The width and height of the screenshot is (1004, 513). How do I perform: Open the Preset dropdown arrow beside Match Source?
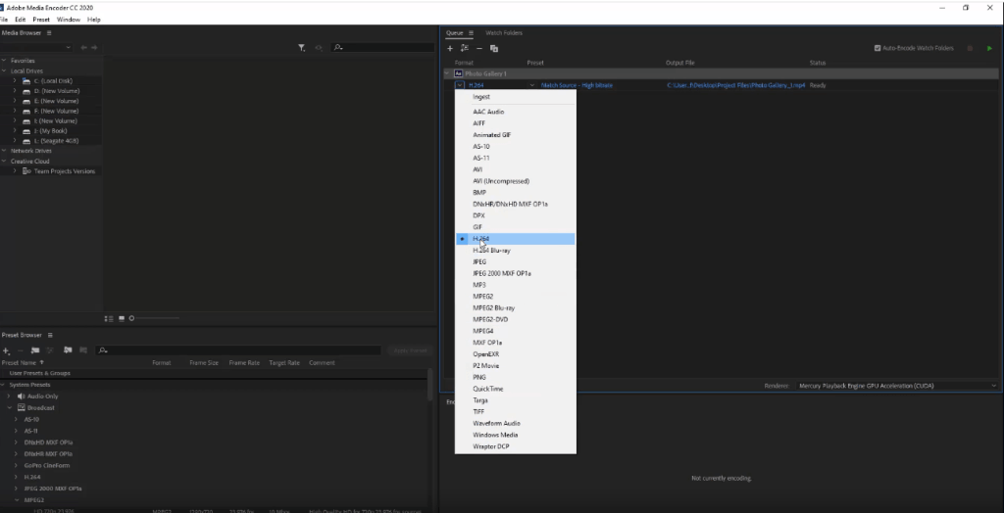click(531, 85)
